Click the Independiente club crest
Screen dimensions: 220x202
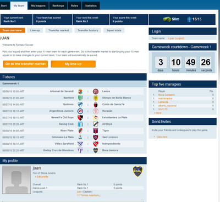click(96, 144)
